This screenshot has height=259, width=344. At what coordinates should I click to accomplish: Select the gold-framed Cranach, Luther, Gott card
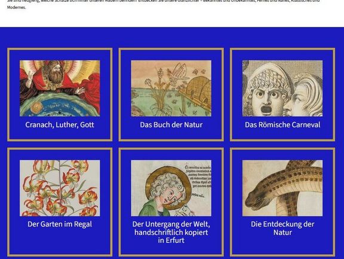60,95
